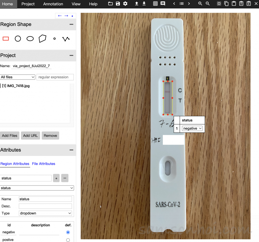The height and width of the screenshot is (242, 259).
Task: Close the toolbar with X icon
Action: (x=256, y=4)
